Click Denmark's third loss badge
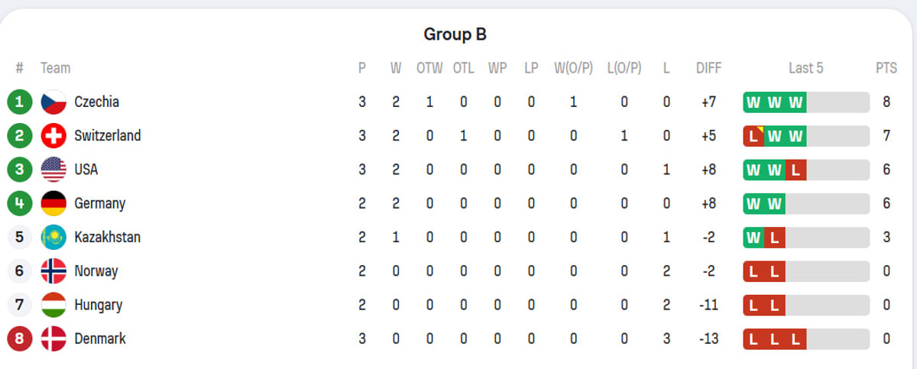Screen dimensions: 917x369 pyautogui.click(x=795, y=338)
